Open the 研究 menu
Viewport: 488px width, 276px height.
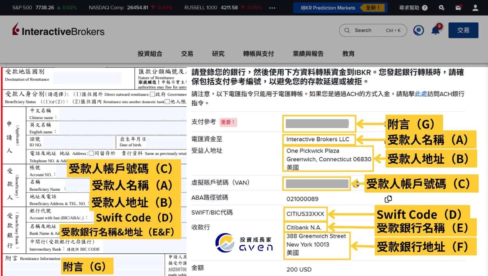(218, 54)
